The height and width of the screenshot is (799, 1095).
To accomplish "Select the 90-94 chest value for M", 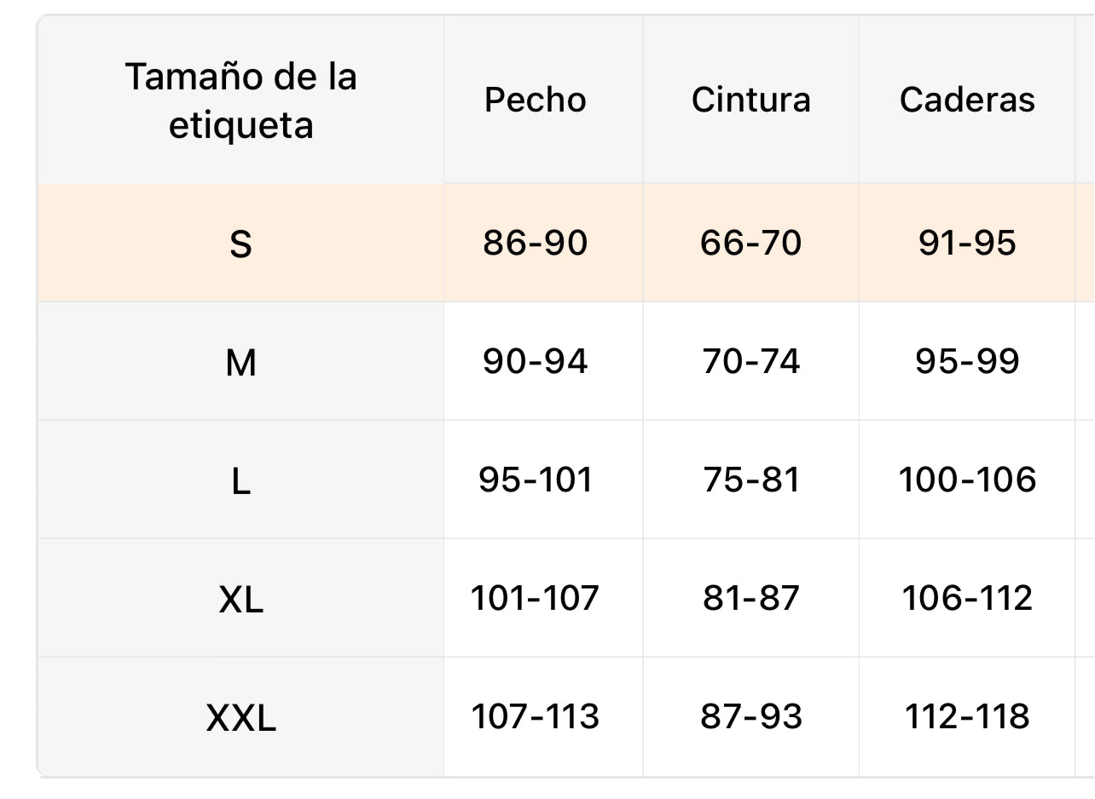I will tap(536, 362).
